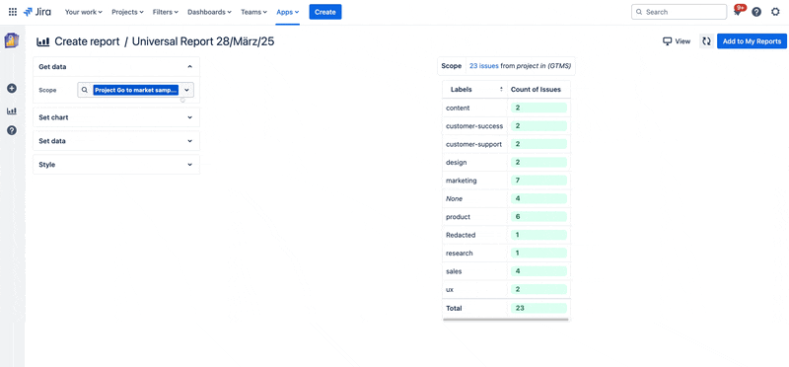Click the table horizontal scrollbar
The height and width of the screenshot is (367, 789).
click(x=506, y=320)
